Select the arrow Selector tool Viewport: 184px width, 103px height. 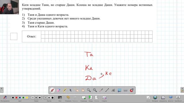pyautogui.click(x=70, y=90)
